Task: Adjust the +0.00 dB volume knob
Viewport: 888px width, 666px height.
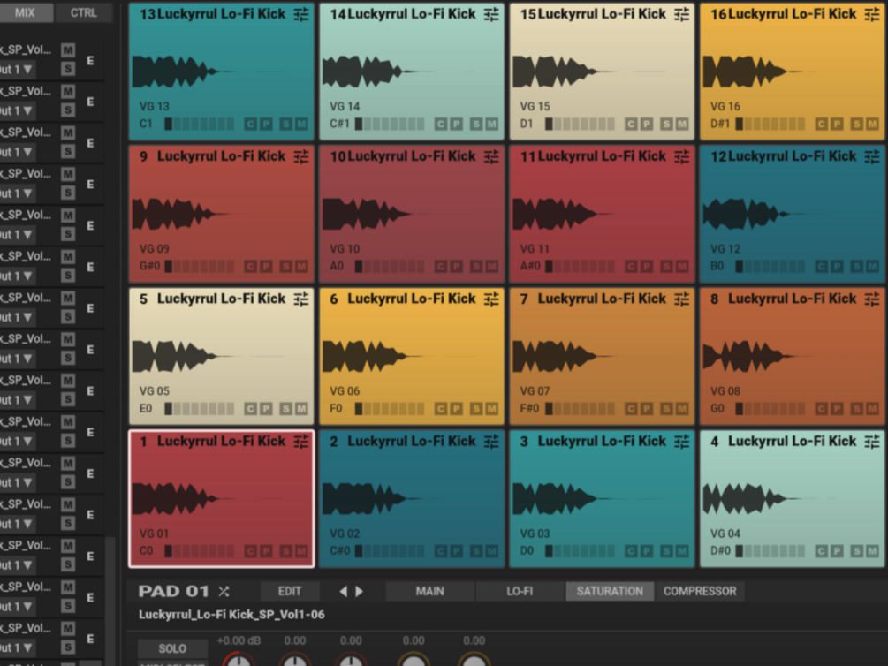Action: coord(239,659)
